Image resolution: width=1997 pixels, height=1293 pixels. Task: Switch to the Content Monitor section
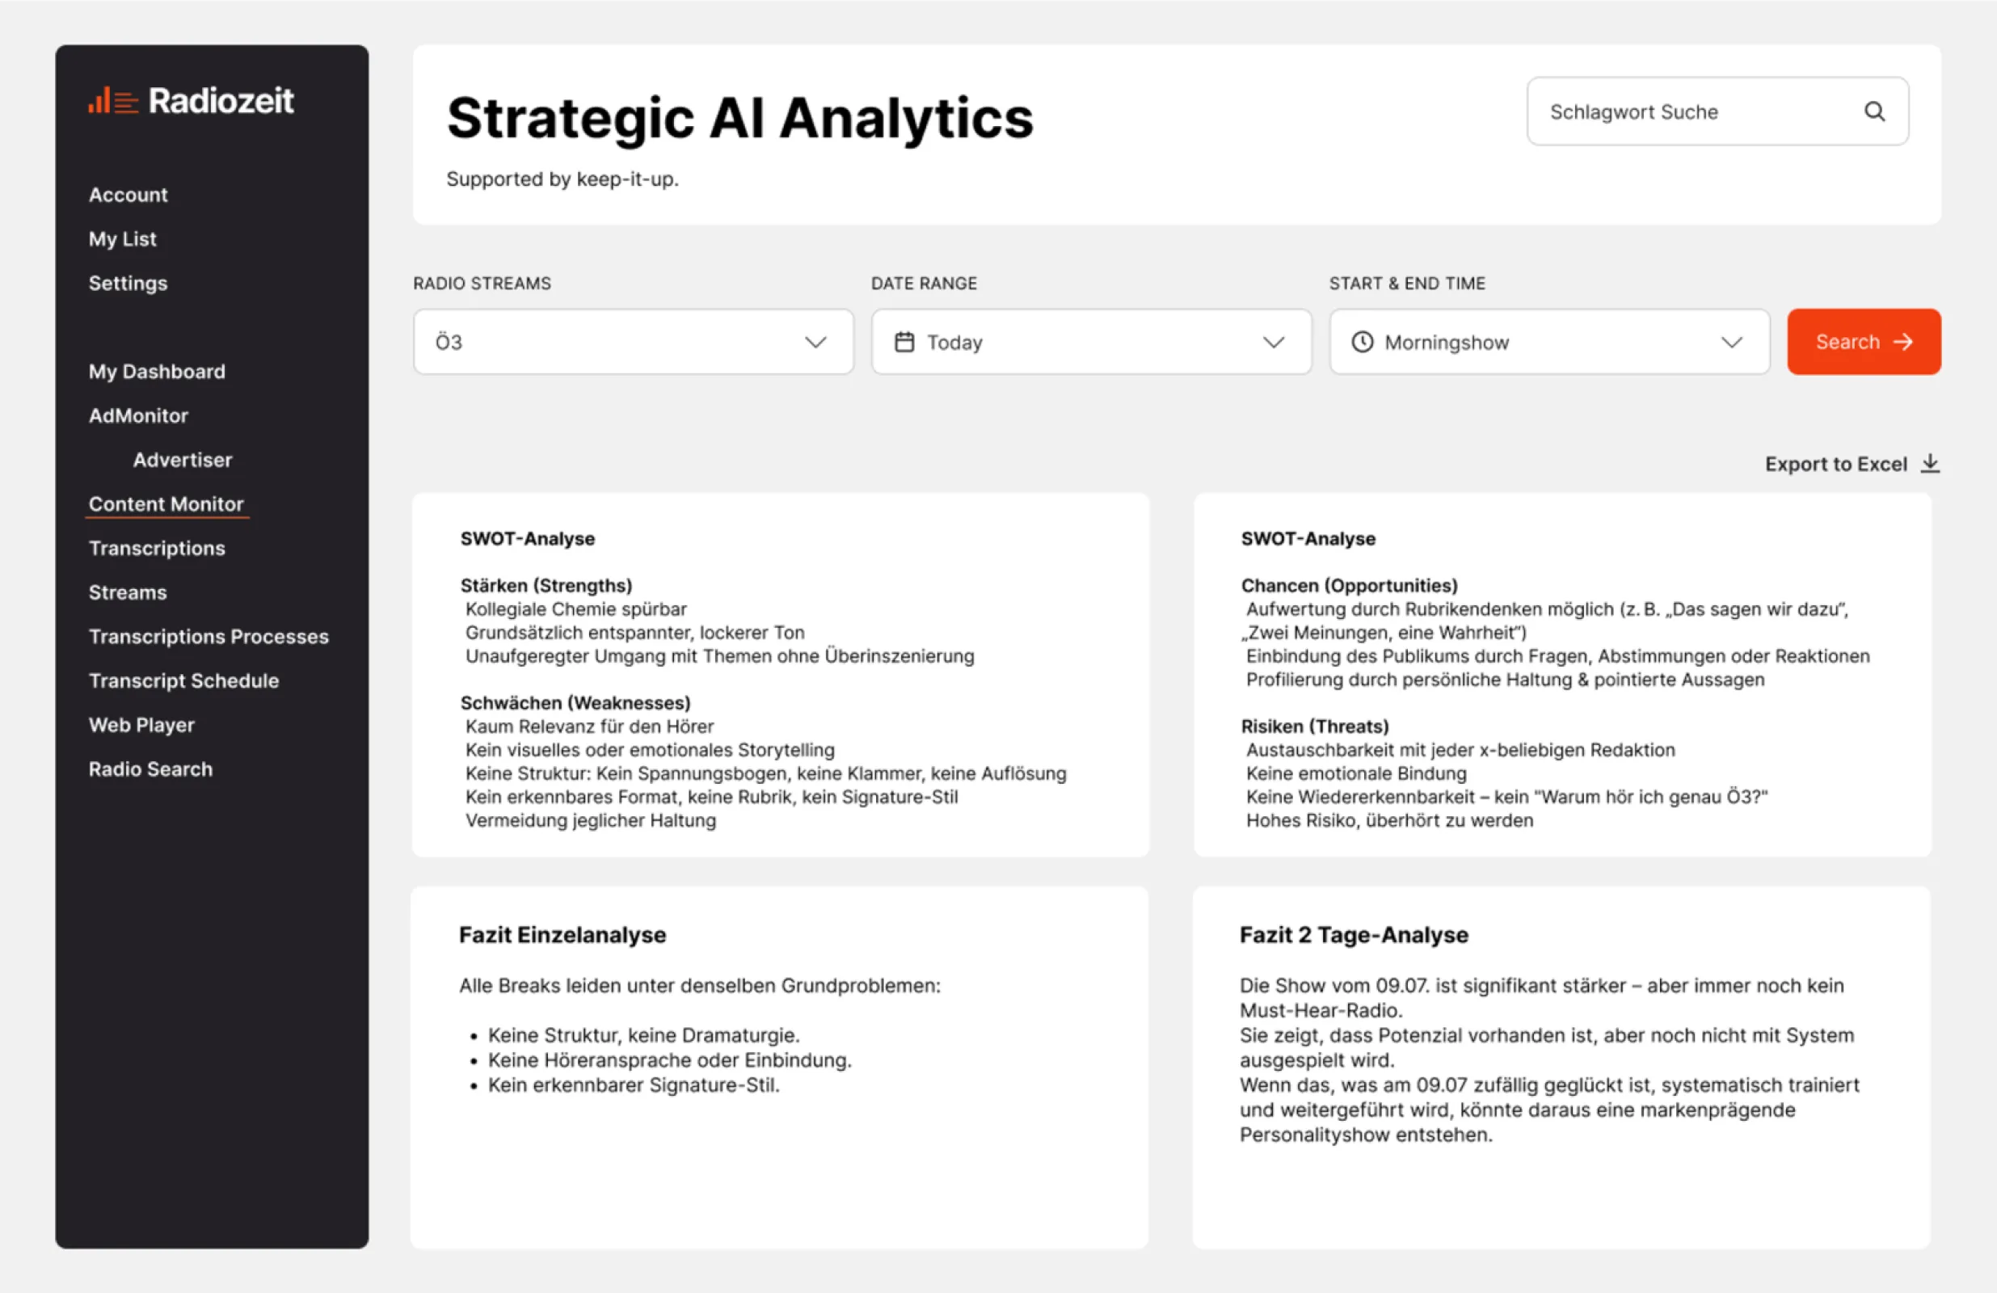tap(166, 503)
